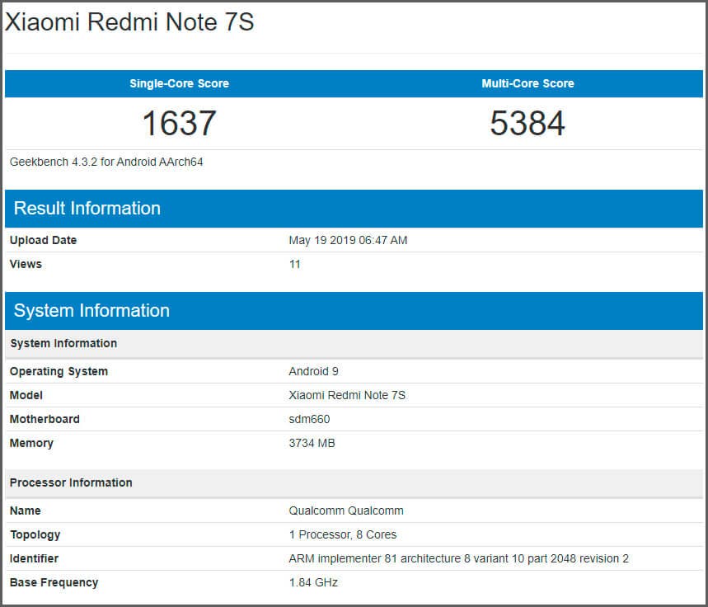The width and height of the screenshot is (708, 607).
Task: Select the Multi-Core Score column header
Action: (x=528, y=83)
